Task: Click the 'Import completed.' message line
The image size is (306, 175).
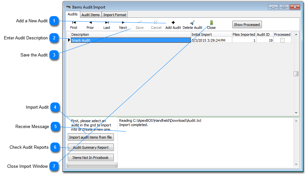Action: (x=134, y=125)
